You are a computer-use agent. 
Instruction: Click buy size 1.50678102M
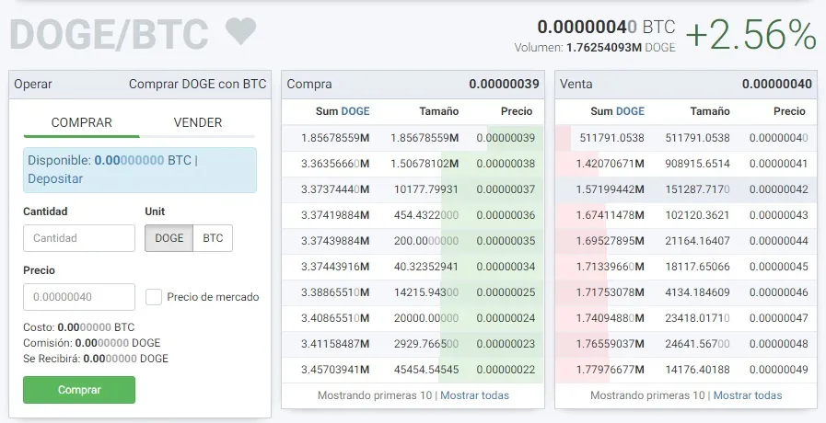(x=425, y=164)
